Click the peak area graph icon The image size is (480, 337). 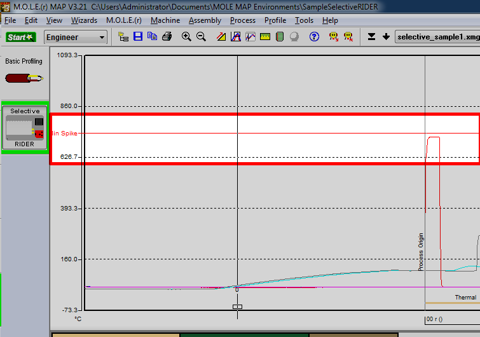point(236,37)
